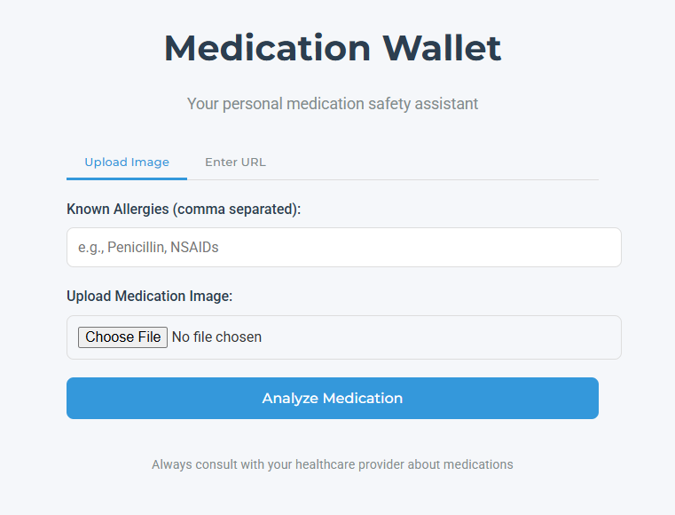Viewport: 675px width, 515px height.
Task: Click the Known Allergies label
Action: (184, 209)
